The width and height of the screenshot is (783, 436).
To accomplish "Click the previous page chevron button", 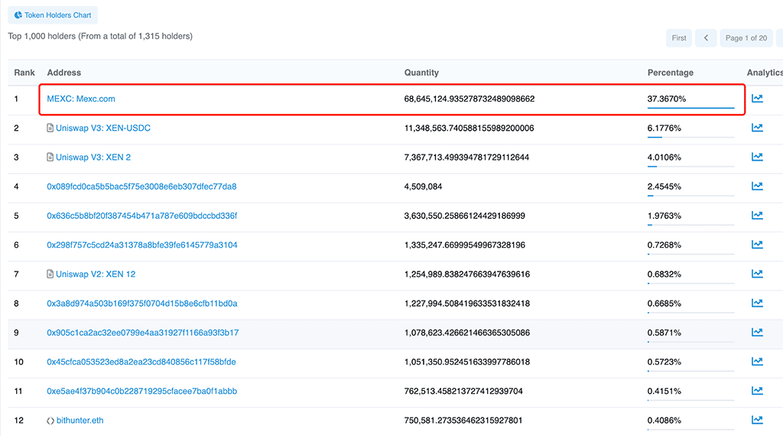I will click(706, 38).
